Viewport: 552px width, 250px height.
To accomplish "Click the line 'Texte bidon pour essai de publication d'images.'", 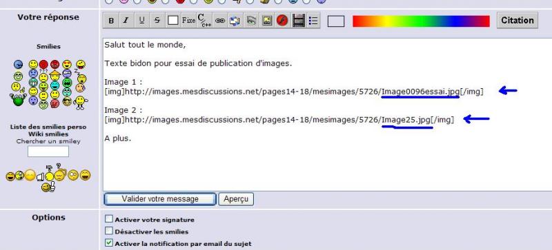I will pos(198,64).
